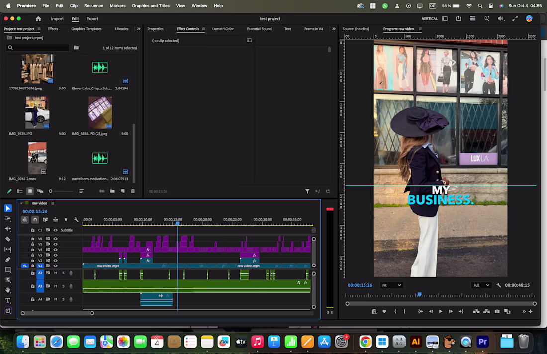The width and height of the screenshot is (547, 354).
Task: Open the Sequence menu
Action: 93,6
